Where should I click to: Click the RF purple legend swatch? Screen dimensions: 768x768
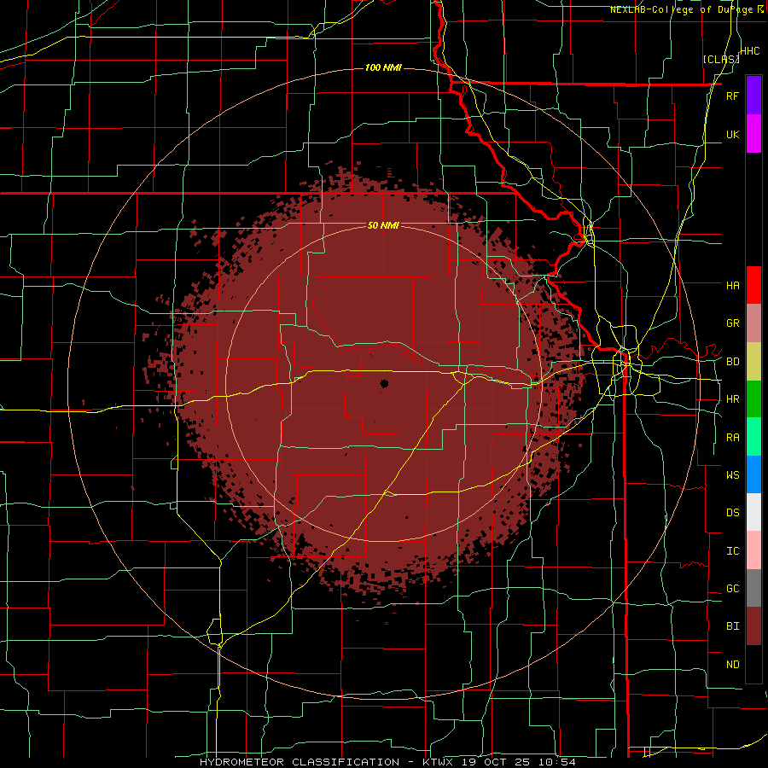coord(753,95)
